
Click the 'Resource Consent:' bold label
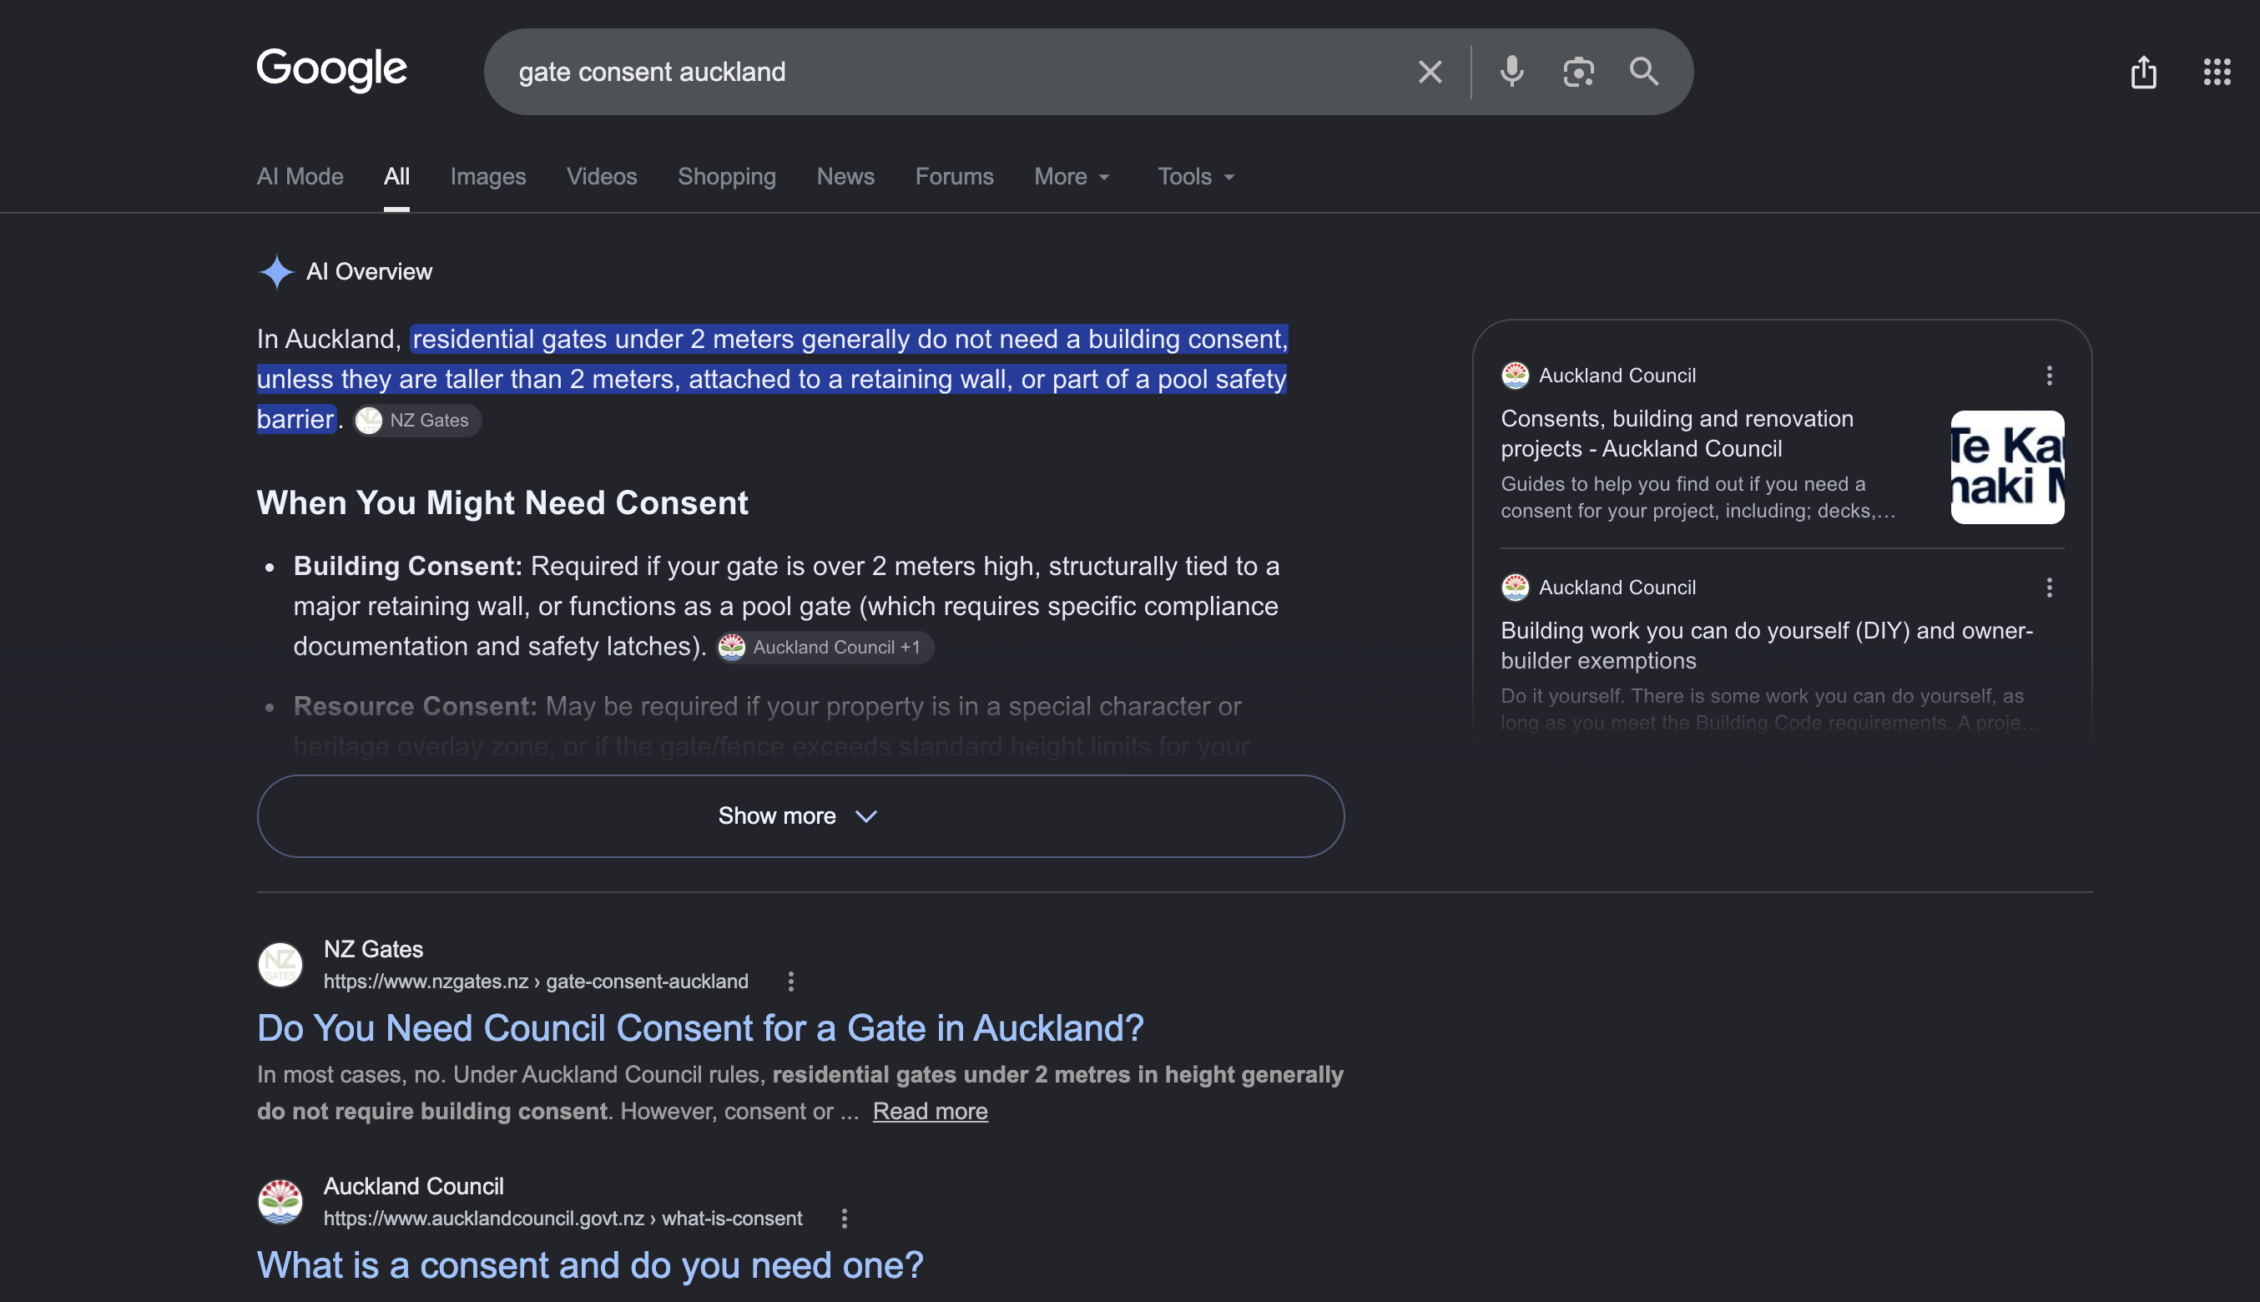tap(415, 706)
